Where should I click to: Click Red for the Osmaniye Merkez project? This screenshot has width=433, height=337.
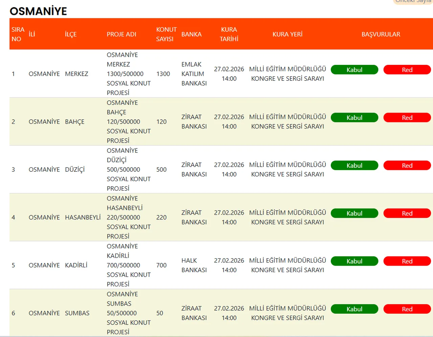[x=407, y=70]
